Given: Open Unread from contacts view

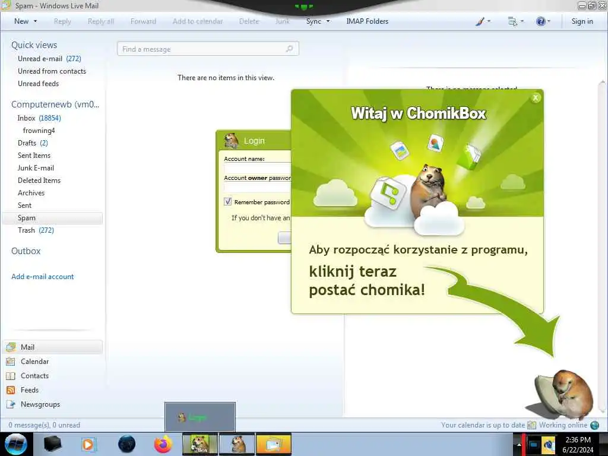Looking at the screenshot, I should 52,71.
